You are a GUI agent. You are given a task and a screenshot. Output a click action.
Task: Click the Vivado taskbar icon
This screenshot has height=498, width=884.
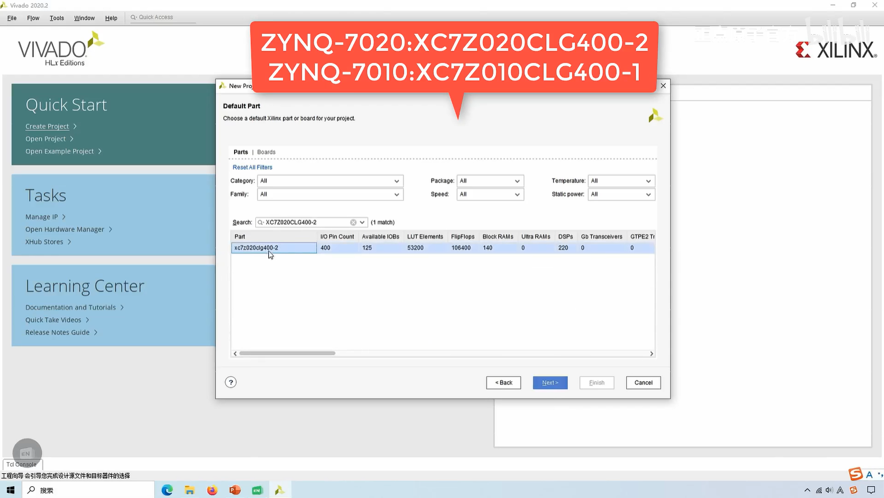click(x=280, y=490)
